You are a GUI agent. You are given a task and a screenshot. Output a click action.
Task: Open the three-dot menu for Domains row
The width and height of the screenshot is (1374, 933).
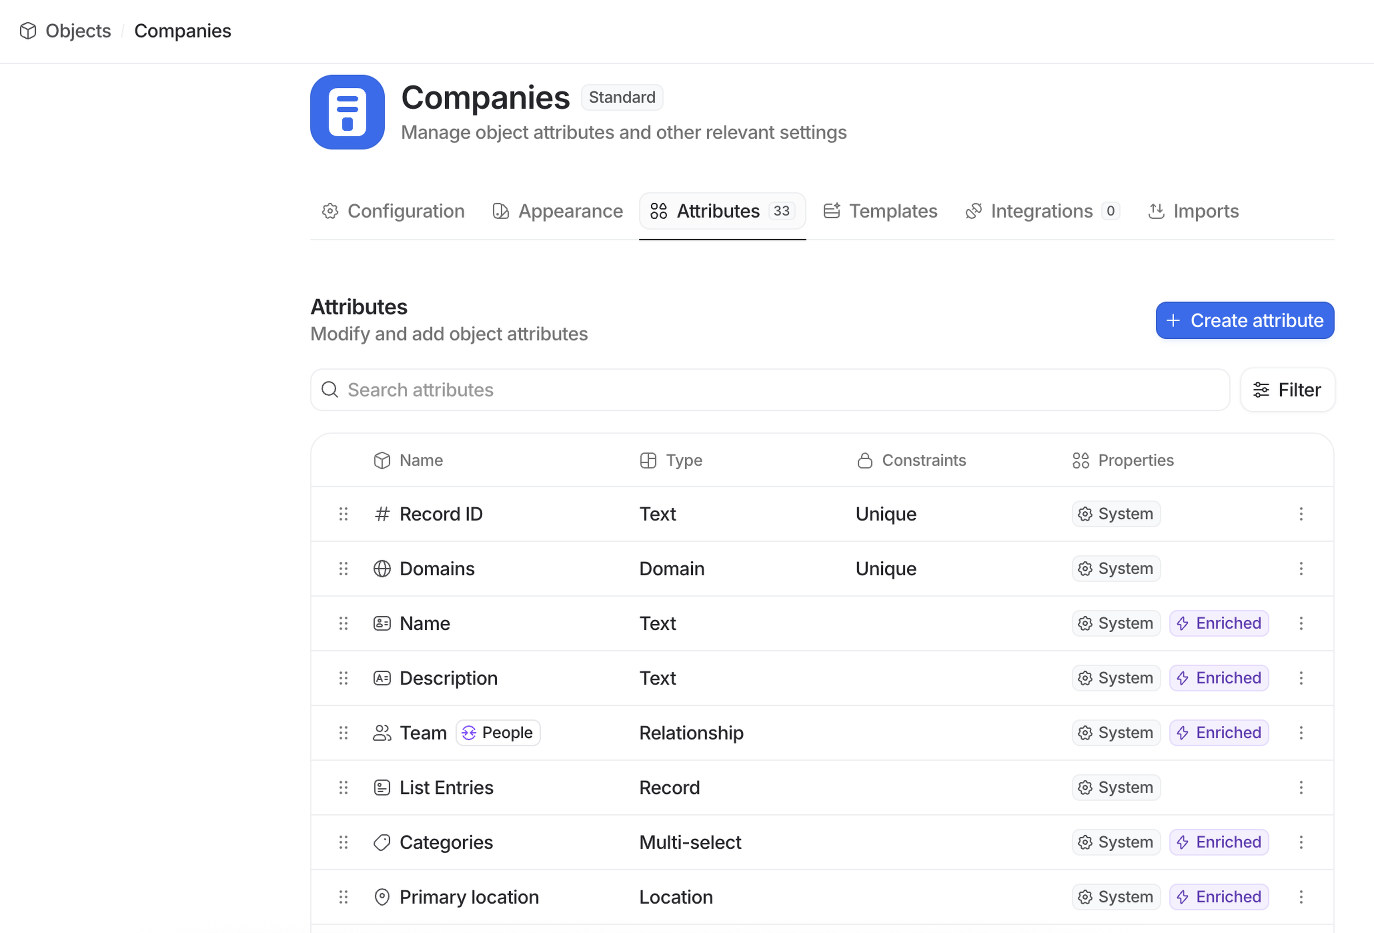point(1301,569)
